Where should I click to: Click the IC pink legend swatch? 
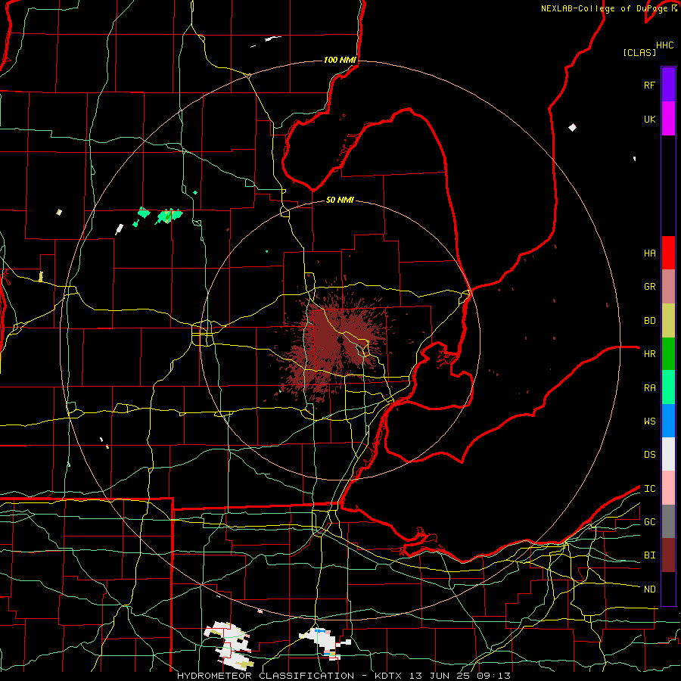pyautogui.click(x=668, y=488)
